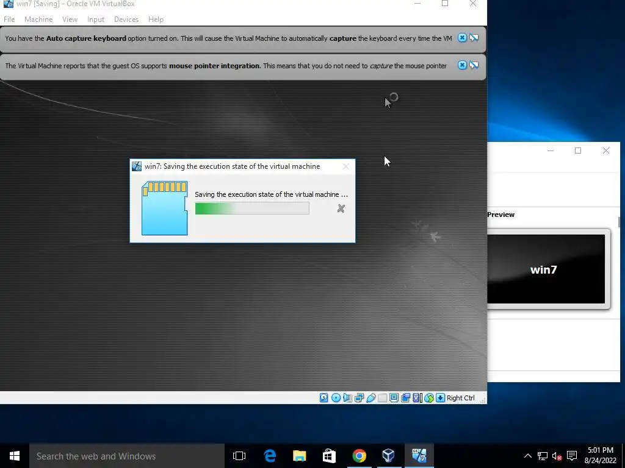The height and width of the screenshot is (468, 625).
Task: Minimize the win7 VM window
Action: coord(417,4)
